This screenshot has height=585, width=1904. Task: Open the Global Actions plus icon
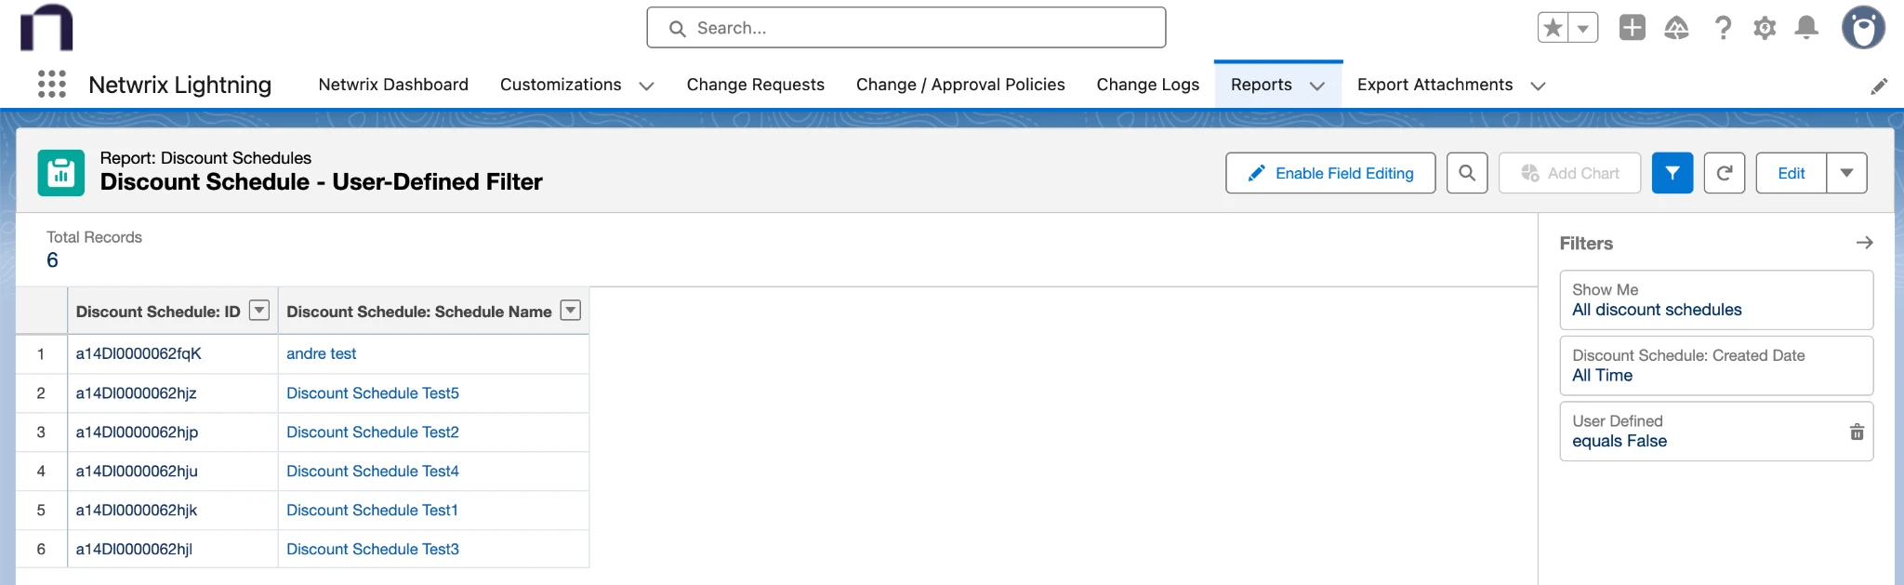pos(1633,28)
